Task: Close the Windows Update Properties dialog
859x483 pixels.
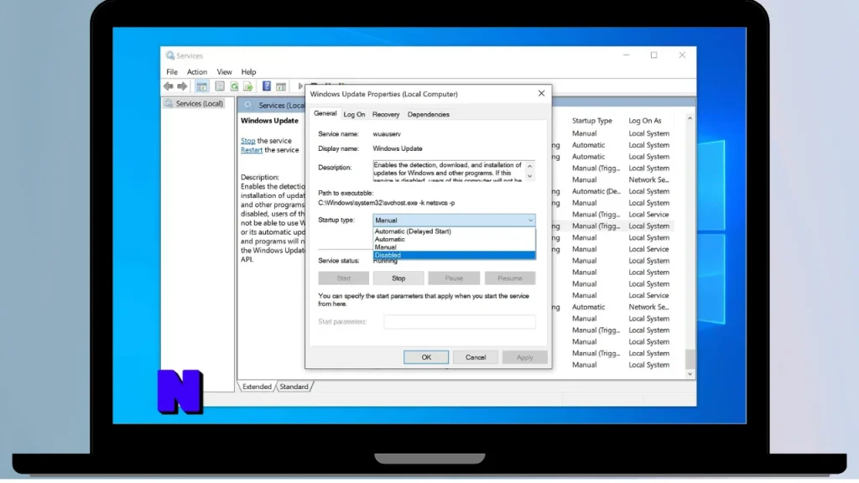Action: pyautogui.click(x=541, y=94)
